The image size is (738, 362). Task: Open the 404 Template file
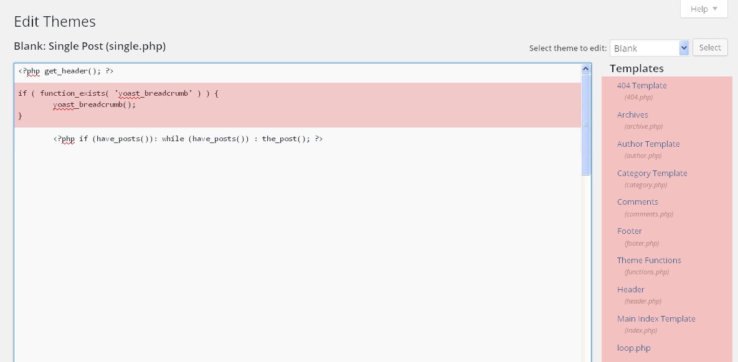[641, 86]
